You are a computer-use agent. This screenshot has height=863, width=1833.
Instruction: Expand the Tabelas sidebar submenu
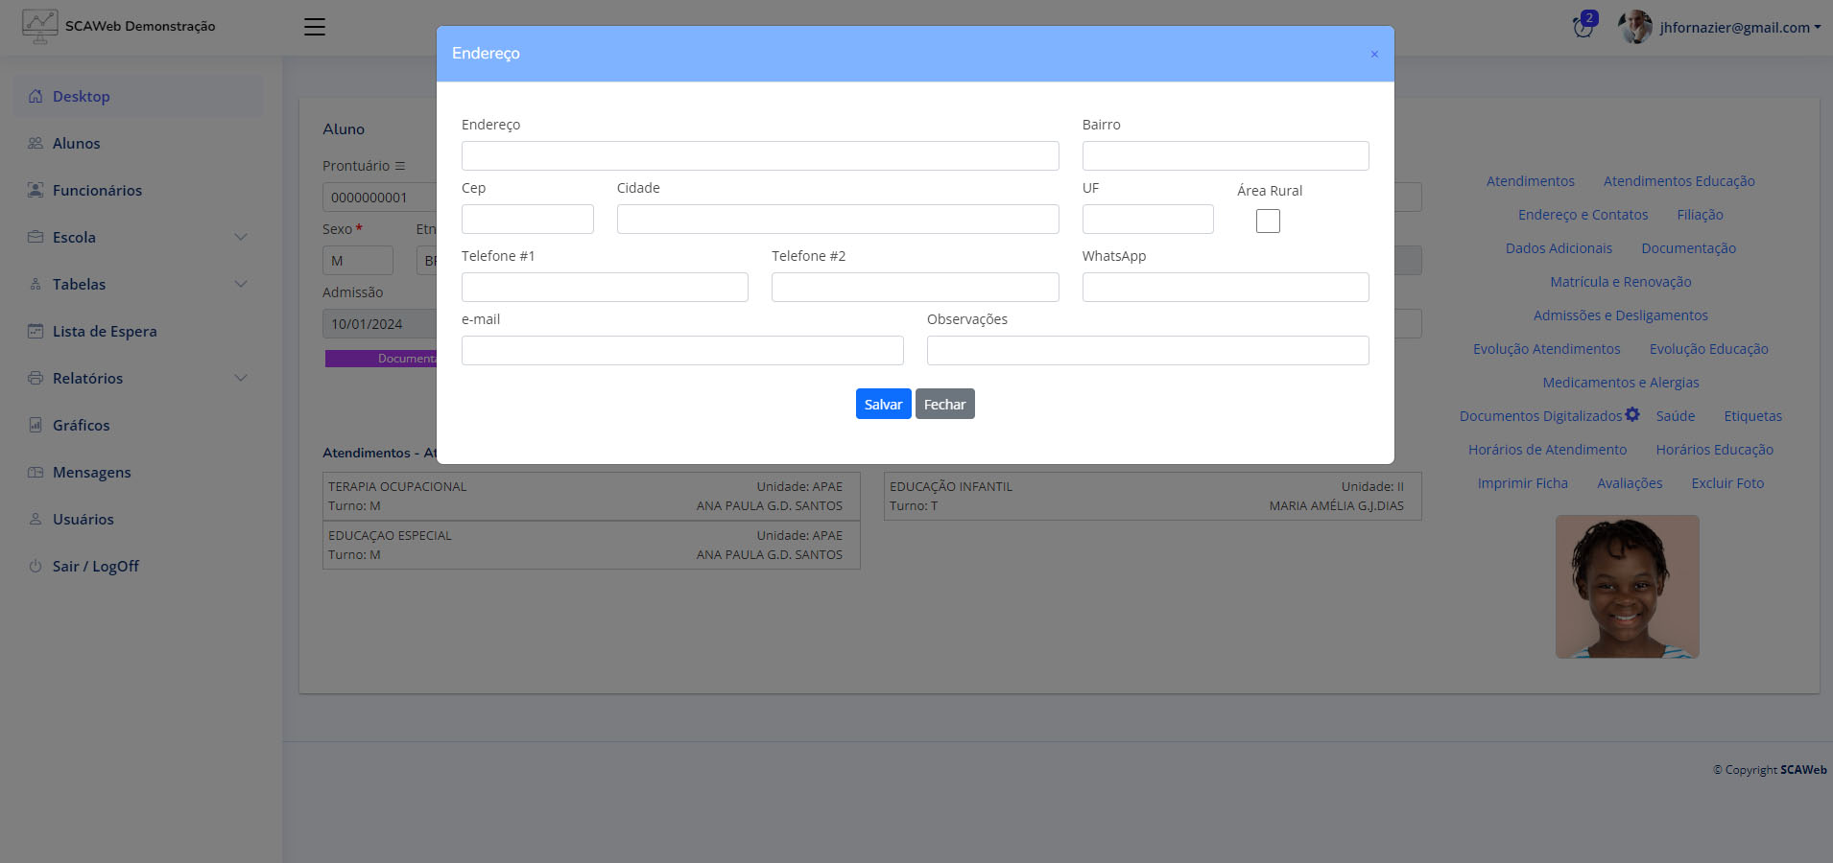coord(241,285)
